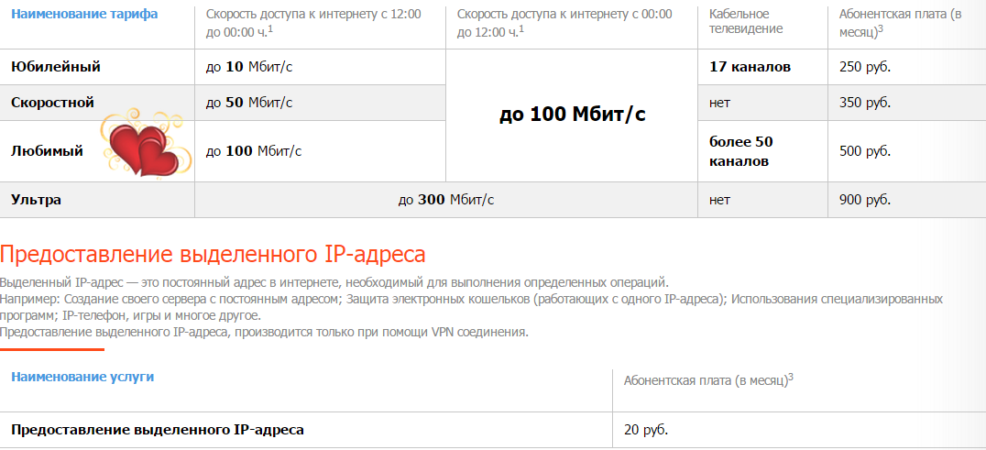Click the '350 руб.' price
This screenshot has width=986, height=450.
pyautogui.click(x=865, y=103)
